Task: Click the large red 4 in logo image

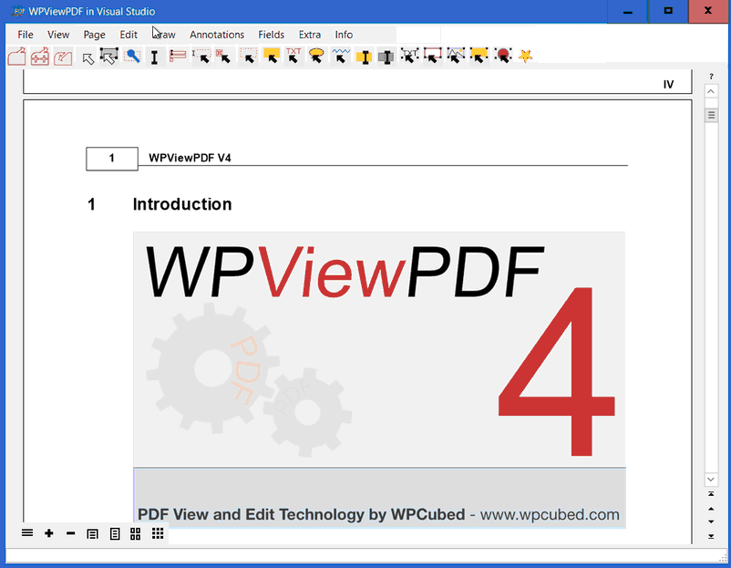Action: (x=557, y=371)
